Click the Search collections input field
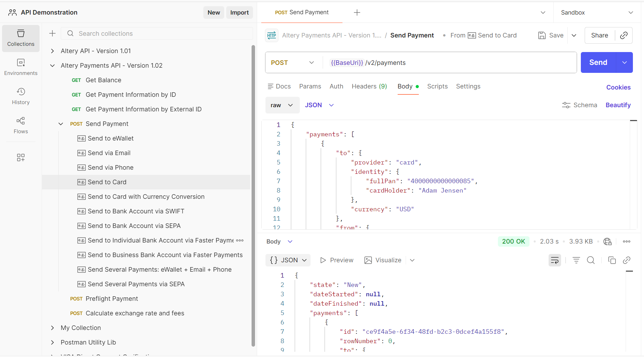 click(x=157, y=33)
